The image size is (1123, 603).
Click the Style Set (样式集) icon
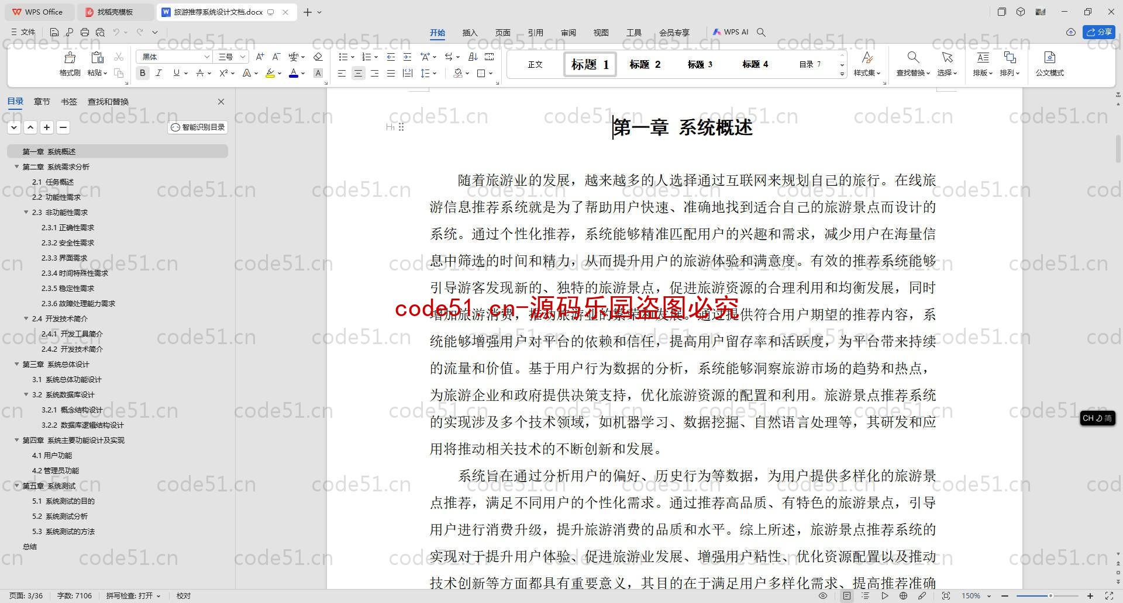pyautogui.click(x=867, y=57)
